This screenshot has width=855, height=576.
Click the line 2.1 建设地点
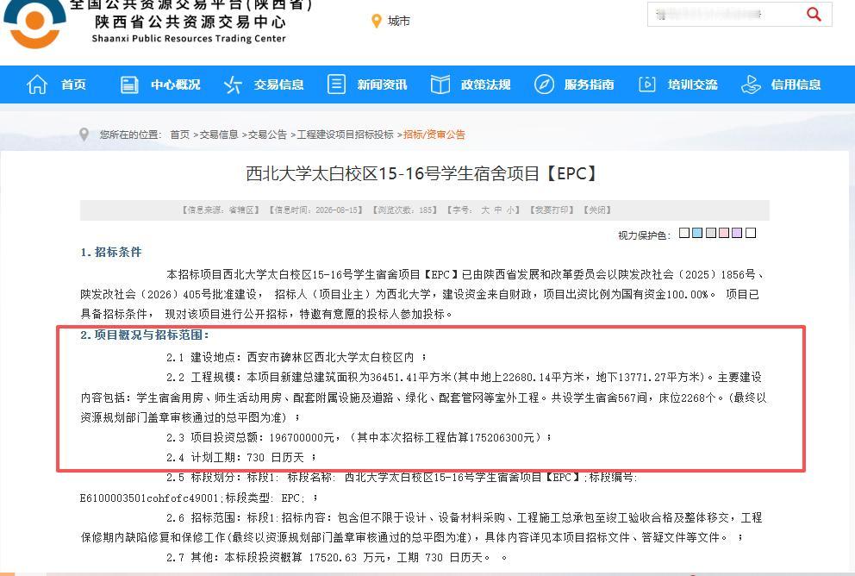(296, 357)
